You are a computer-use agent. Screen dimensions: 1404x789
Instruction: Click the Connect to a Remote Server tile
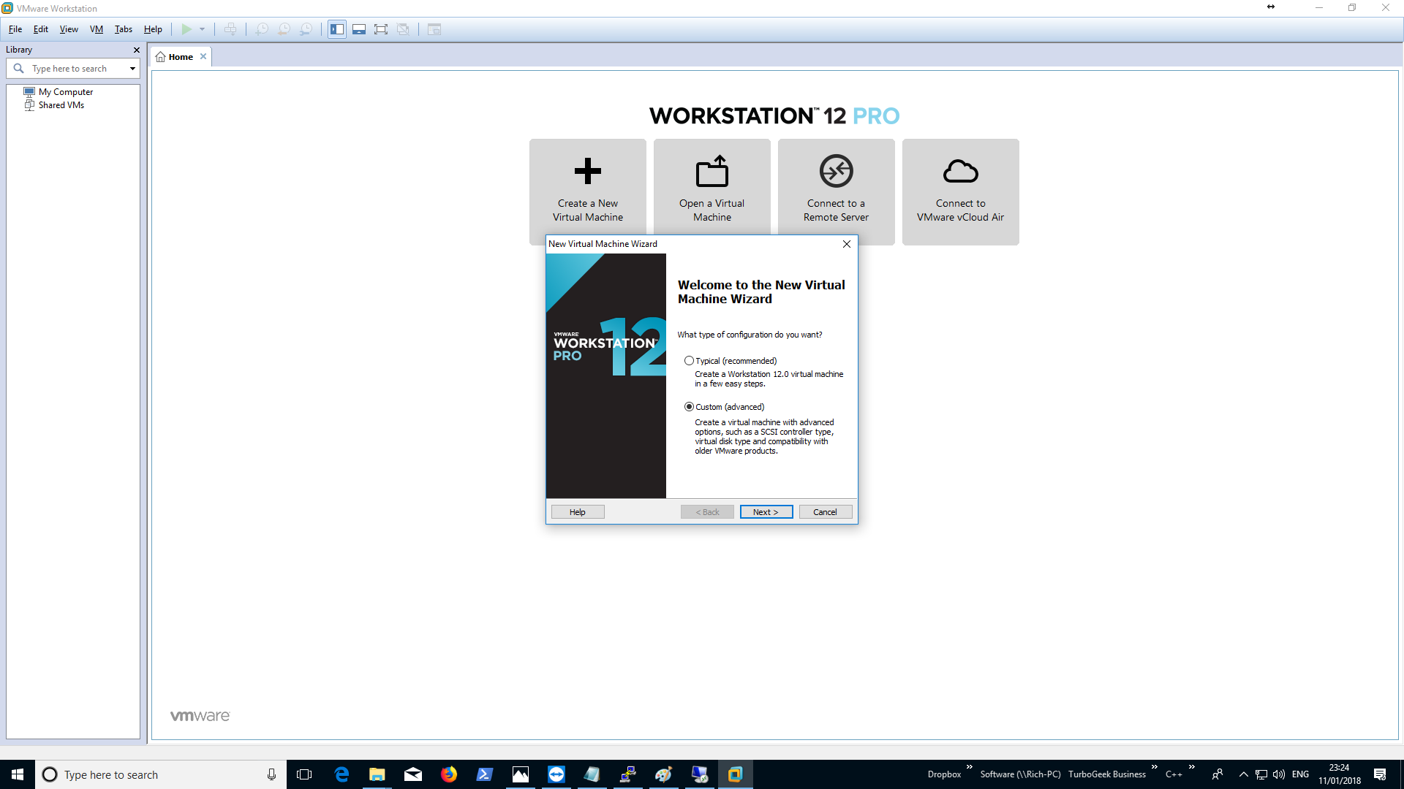click(837, 192)
